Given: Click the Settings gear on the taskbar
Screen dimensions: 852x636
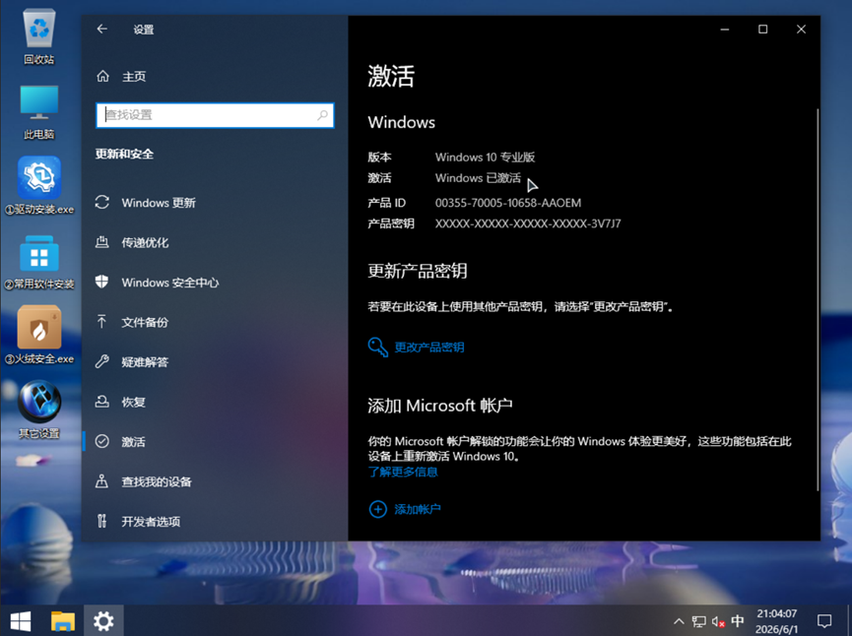Looking at the screenshot, I should (x=103, y=621).
